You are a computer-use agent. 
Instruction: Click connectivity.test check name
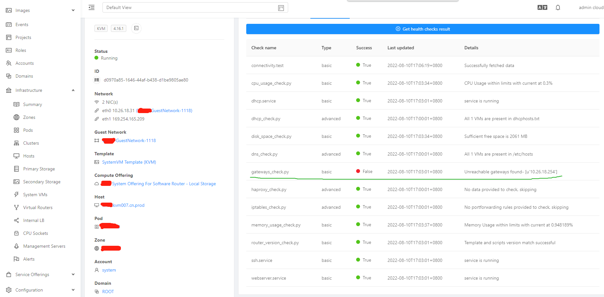coord(268,65)
